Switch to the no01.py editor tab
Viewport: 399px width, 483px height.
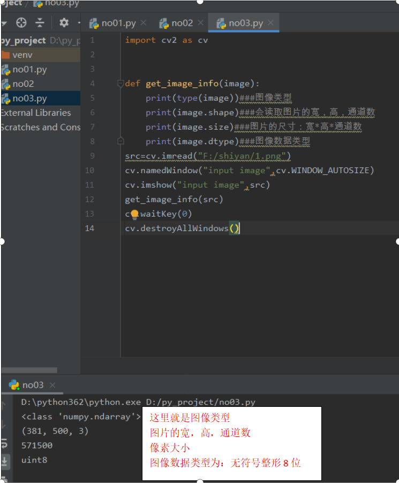click(118, 23)
